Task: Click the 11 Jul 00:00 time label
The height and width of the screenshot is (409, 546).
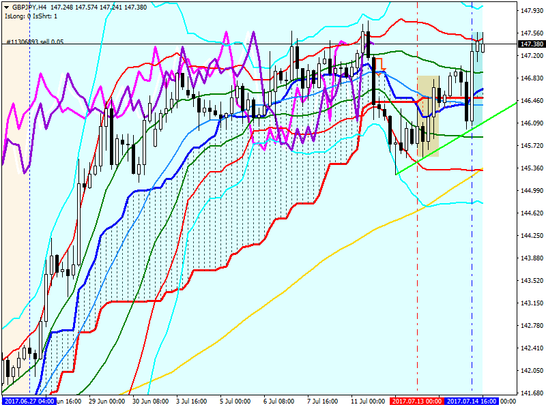Action: (x=368, y=402)
